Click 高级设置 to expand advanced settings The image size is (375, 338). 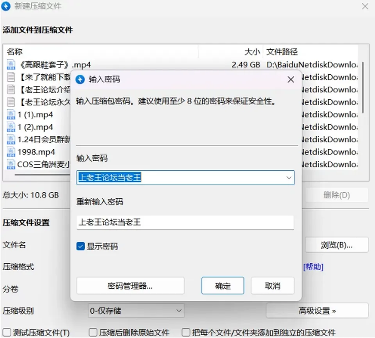(317, 311)
